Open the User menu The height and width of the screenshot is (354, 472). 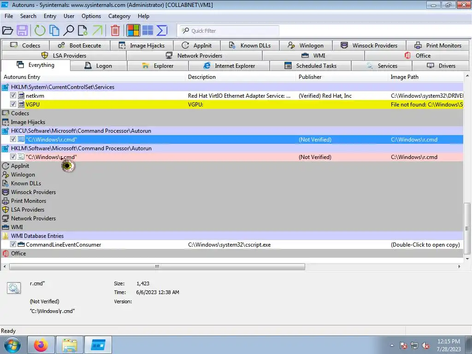tap(69, 16)
